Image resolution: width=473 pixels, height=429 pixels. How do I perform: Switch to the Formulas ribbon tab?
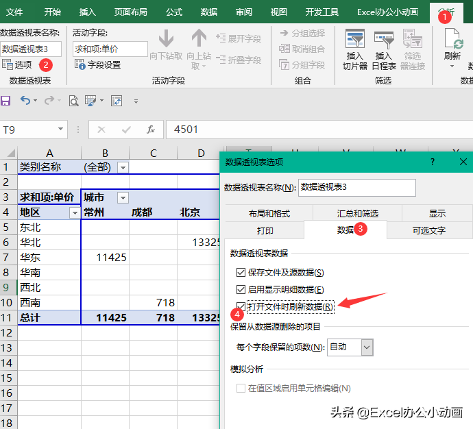174,12
